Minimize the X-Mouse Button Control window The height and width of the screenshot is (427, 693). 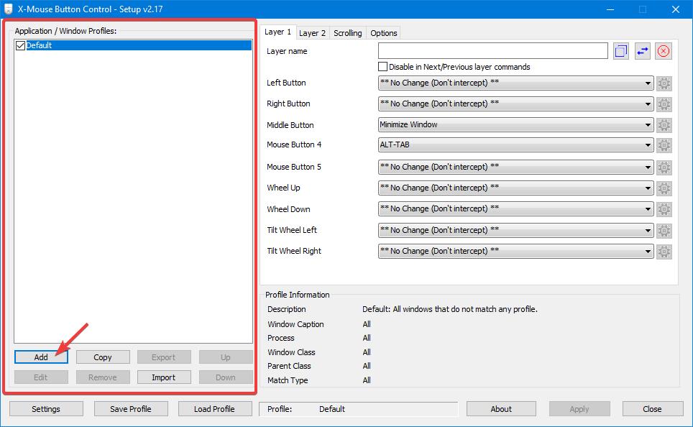coord(610,9)
